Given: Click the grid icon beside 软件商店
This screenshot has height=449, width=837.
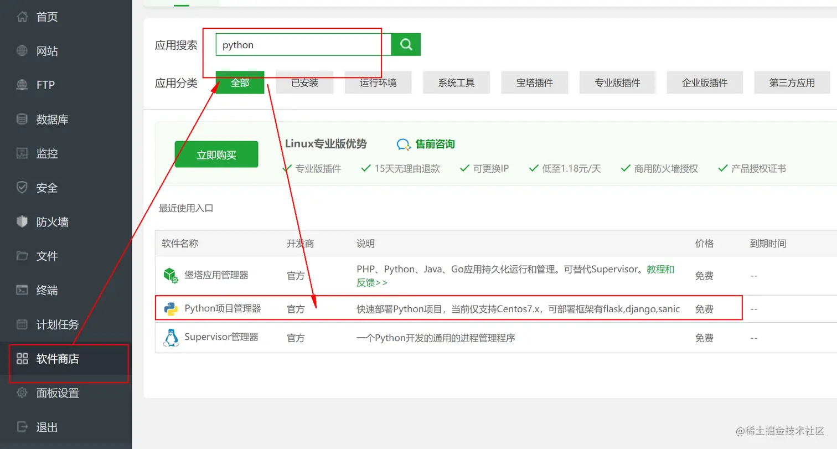Looking at the screenshot, I should (x=22, y=359).
